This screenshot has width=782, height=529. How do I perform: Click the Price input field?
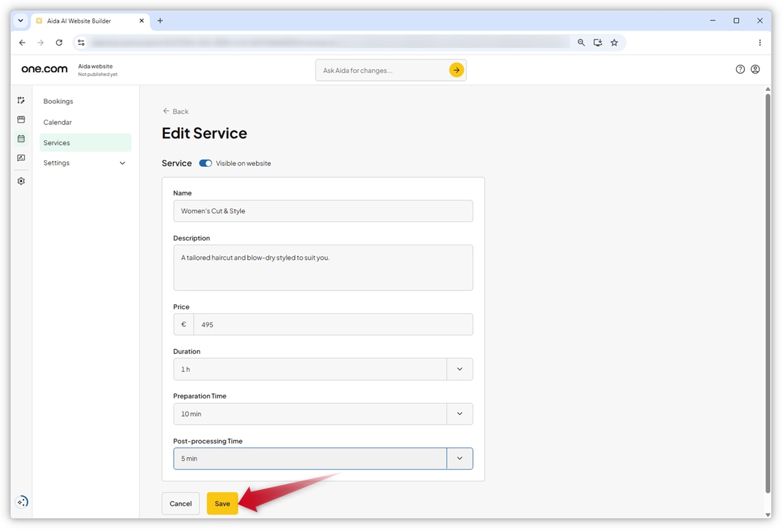333,324
